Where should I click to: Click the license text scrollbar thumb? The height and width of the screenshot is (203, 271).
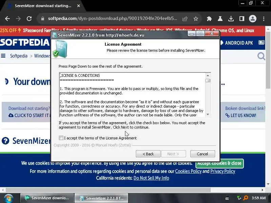tap(208, 81)
